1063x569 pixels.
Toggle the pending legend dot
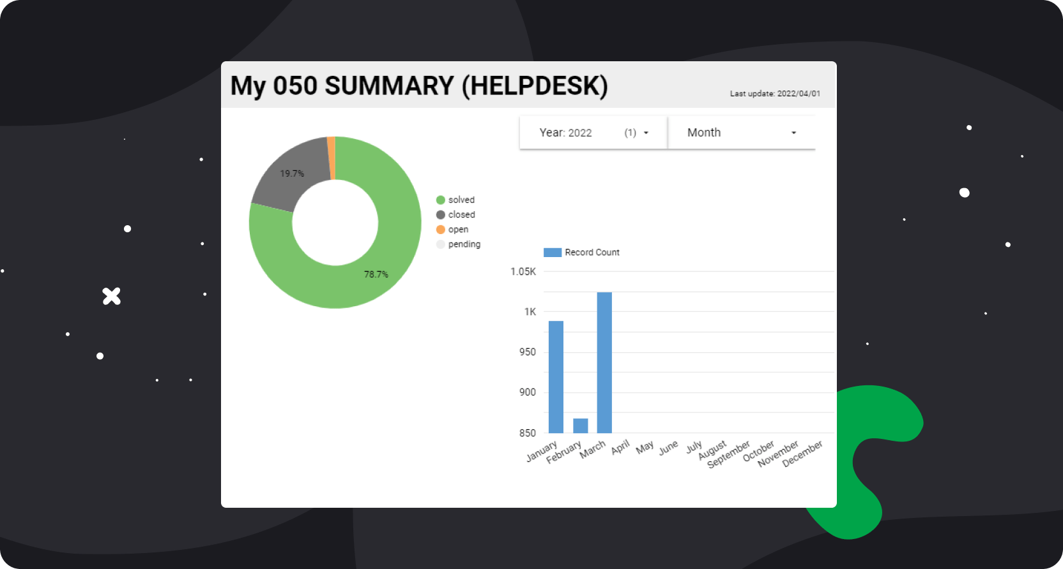[x=440, y=244]
